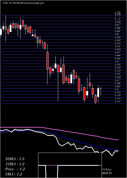
Task: Click the 1.6 price axis label
Action: coord(117,34)
